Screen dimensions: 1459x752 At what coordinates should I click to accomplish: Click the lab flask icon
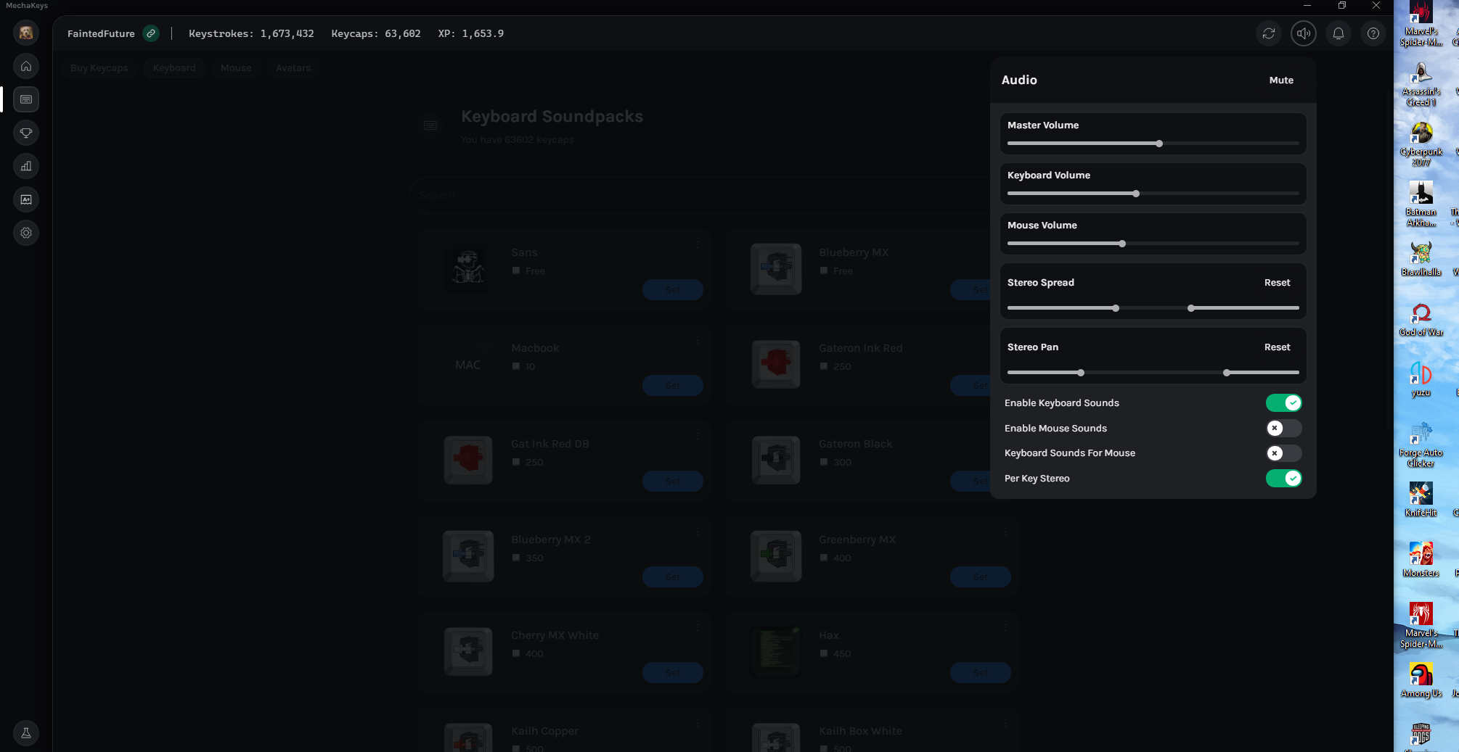click(26, 733)
